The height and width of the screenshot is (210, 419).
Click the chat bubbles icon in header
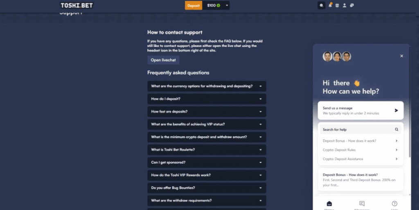tap(352, 5)
